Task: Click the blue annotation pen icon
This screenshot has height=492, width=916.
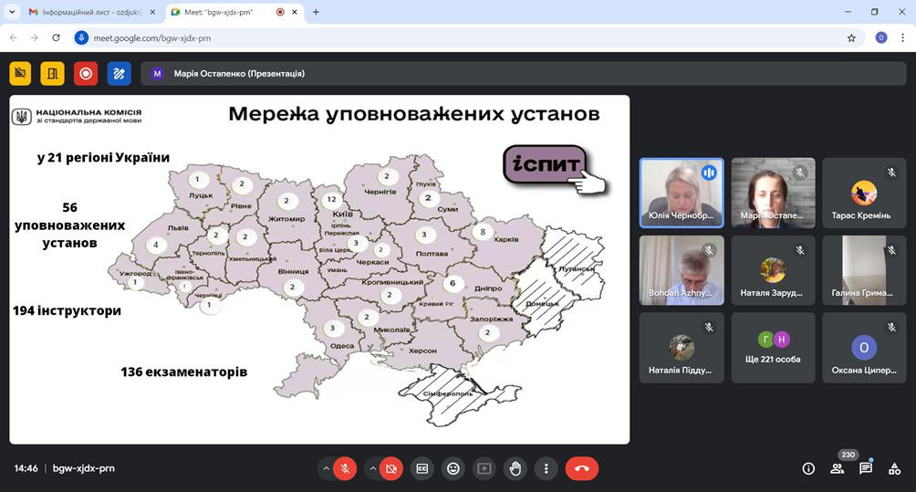Action: (119, 74)
